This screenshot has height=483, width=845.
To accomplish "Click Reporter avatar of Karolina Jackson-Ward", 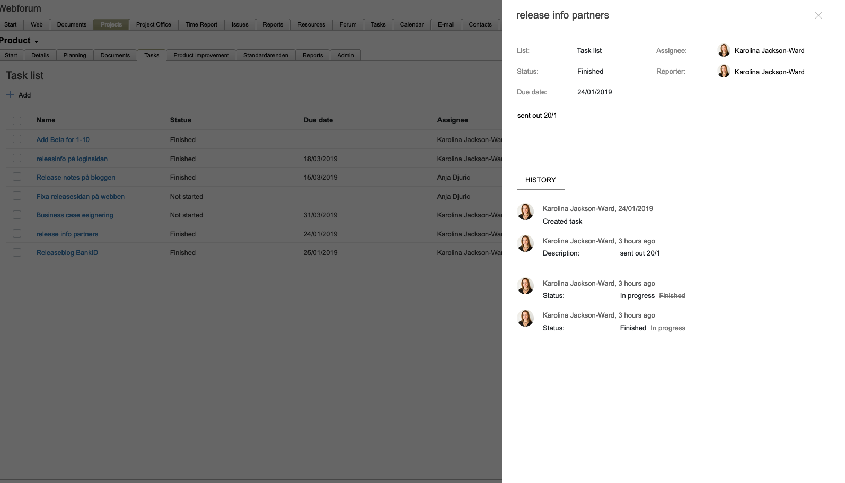I will pos(724,71).
